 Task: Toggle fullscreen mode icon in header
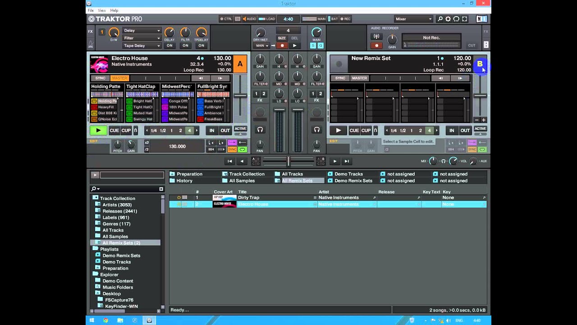(x=465, y=19)
